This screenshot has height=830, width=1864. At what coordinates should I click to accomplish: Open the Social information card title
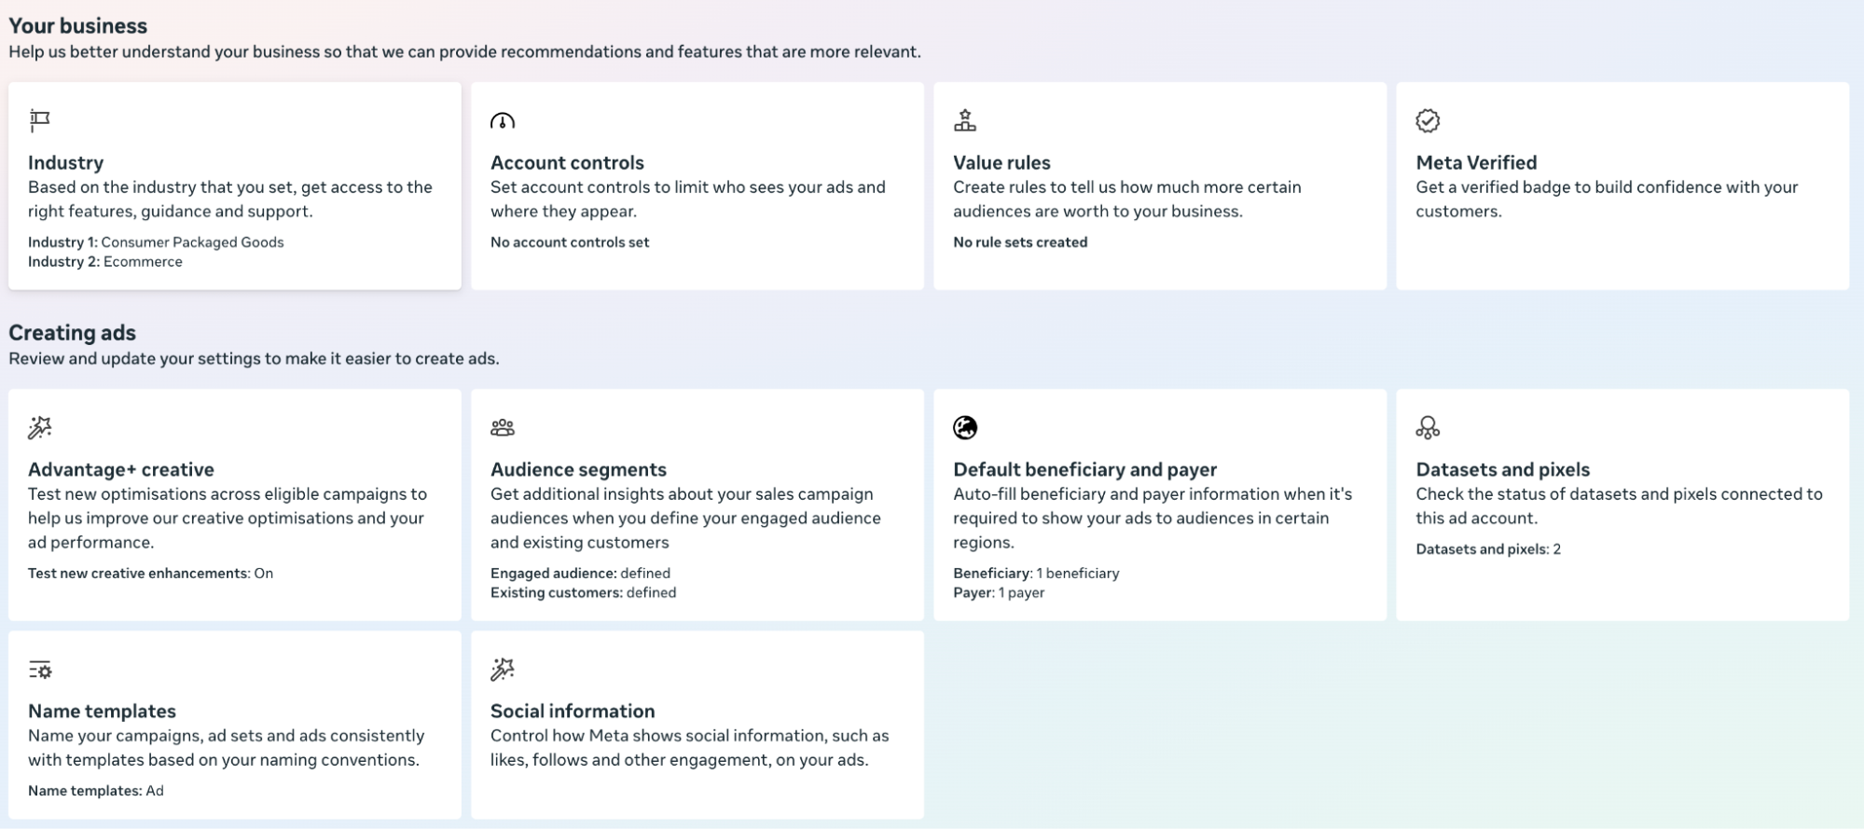click(573, 711)
